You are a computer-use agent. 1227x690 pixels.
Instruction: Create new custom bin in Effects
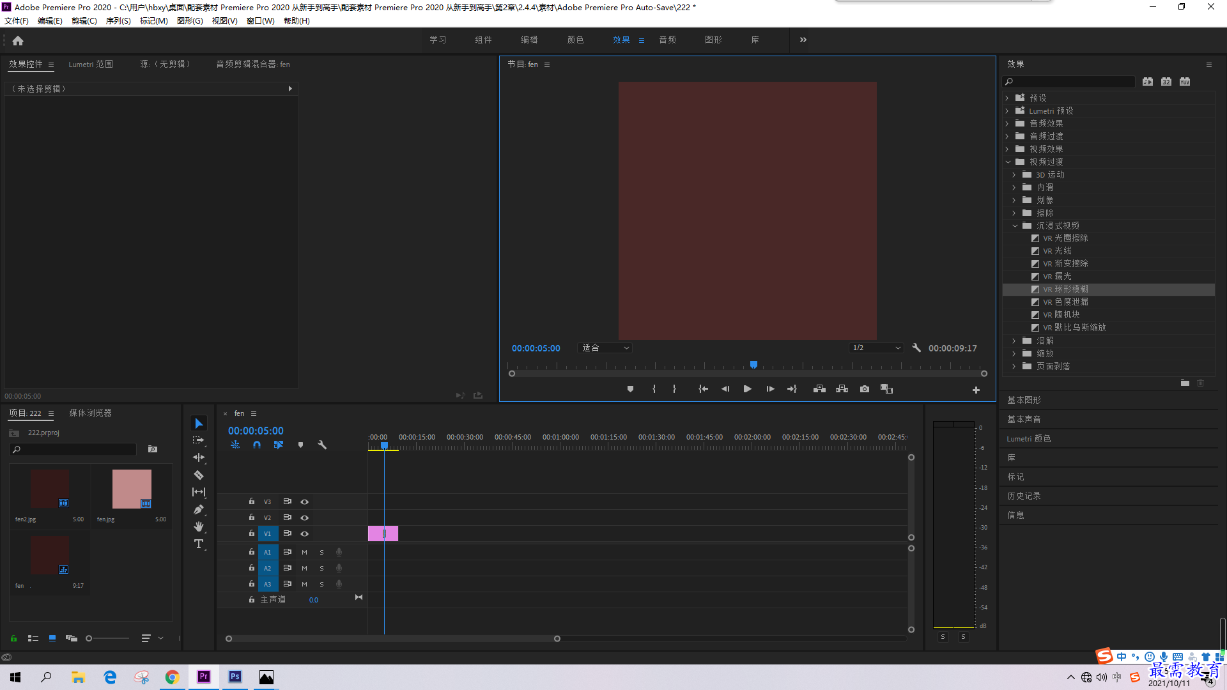coord(1185,383)
